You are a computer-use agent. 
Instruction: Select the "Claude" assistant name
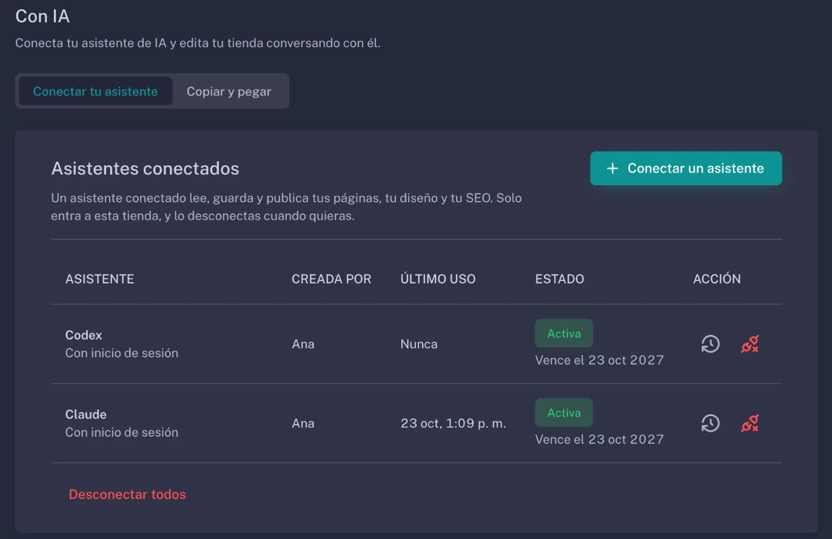[86, 414]
